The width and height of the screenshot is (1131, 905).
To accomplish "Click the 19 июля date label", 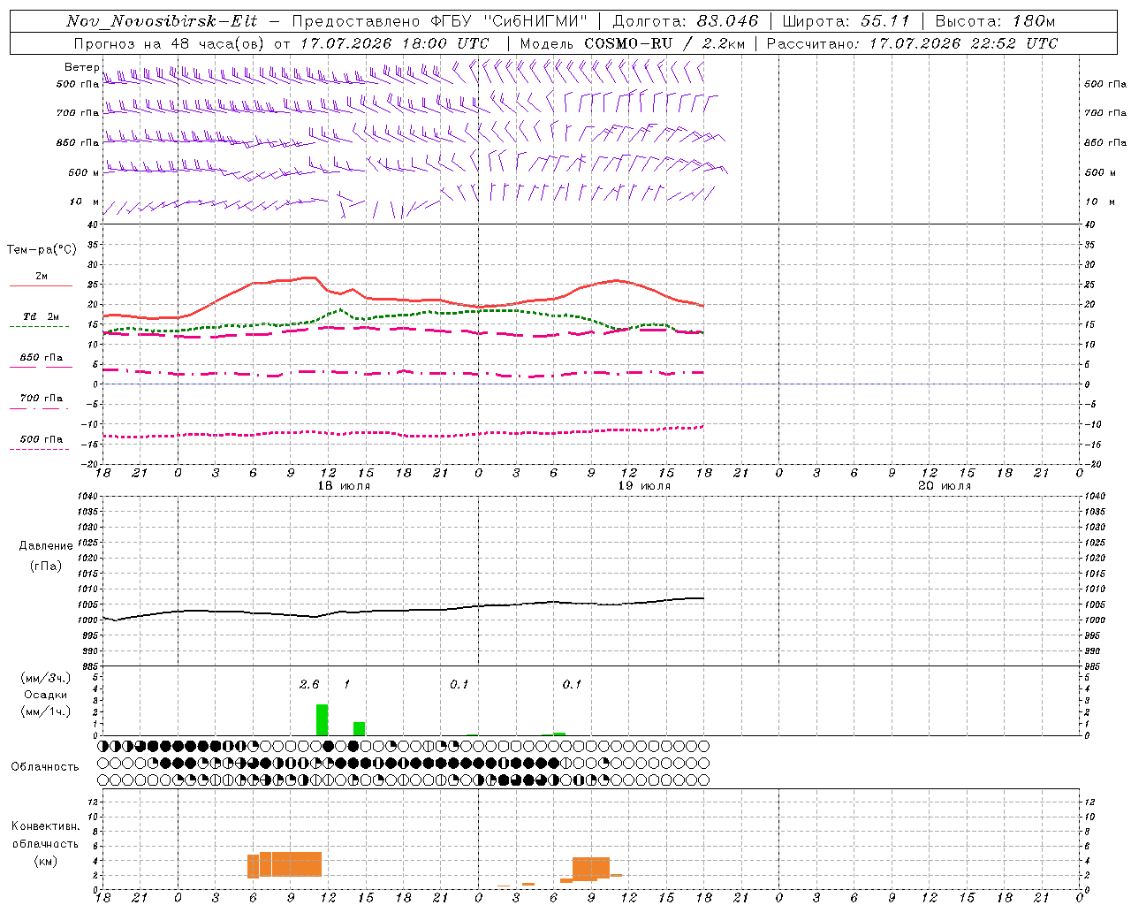I will point(644,486).
